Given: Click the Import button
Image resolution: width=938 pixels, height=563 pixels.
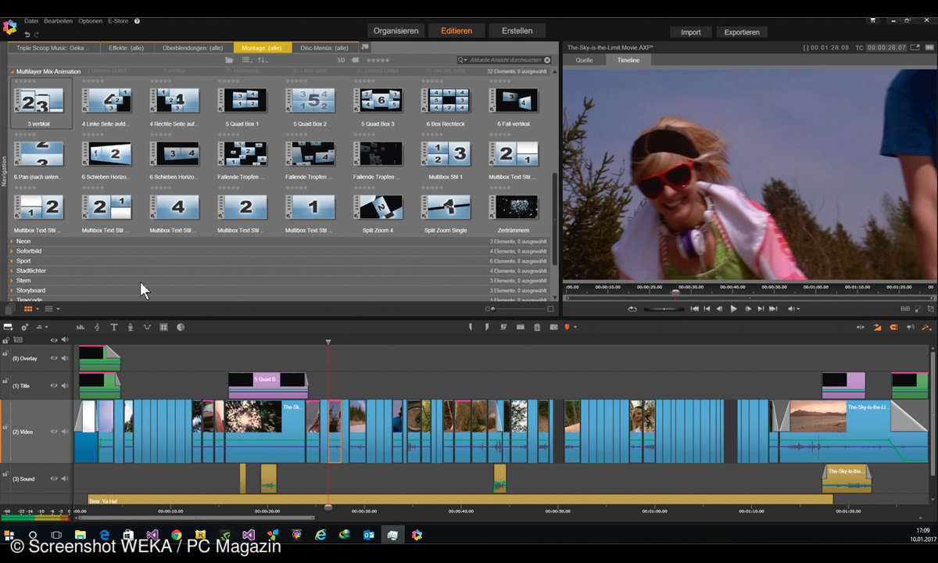Looking at the screenshot, I should [x=690, y=32].
